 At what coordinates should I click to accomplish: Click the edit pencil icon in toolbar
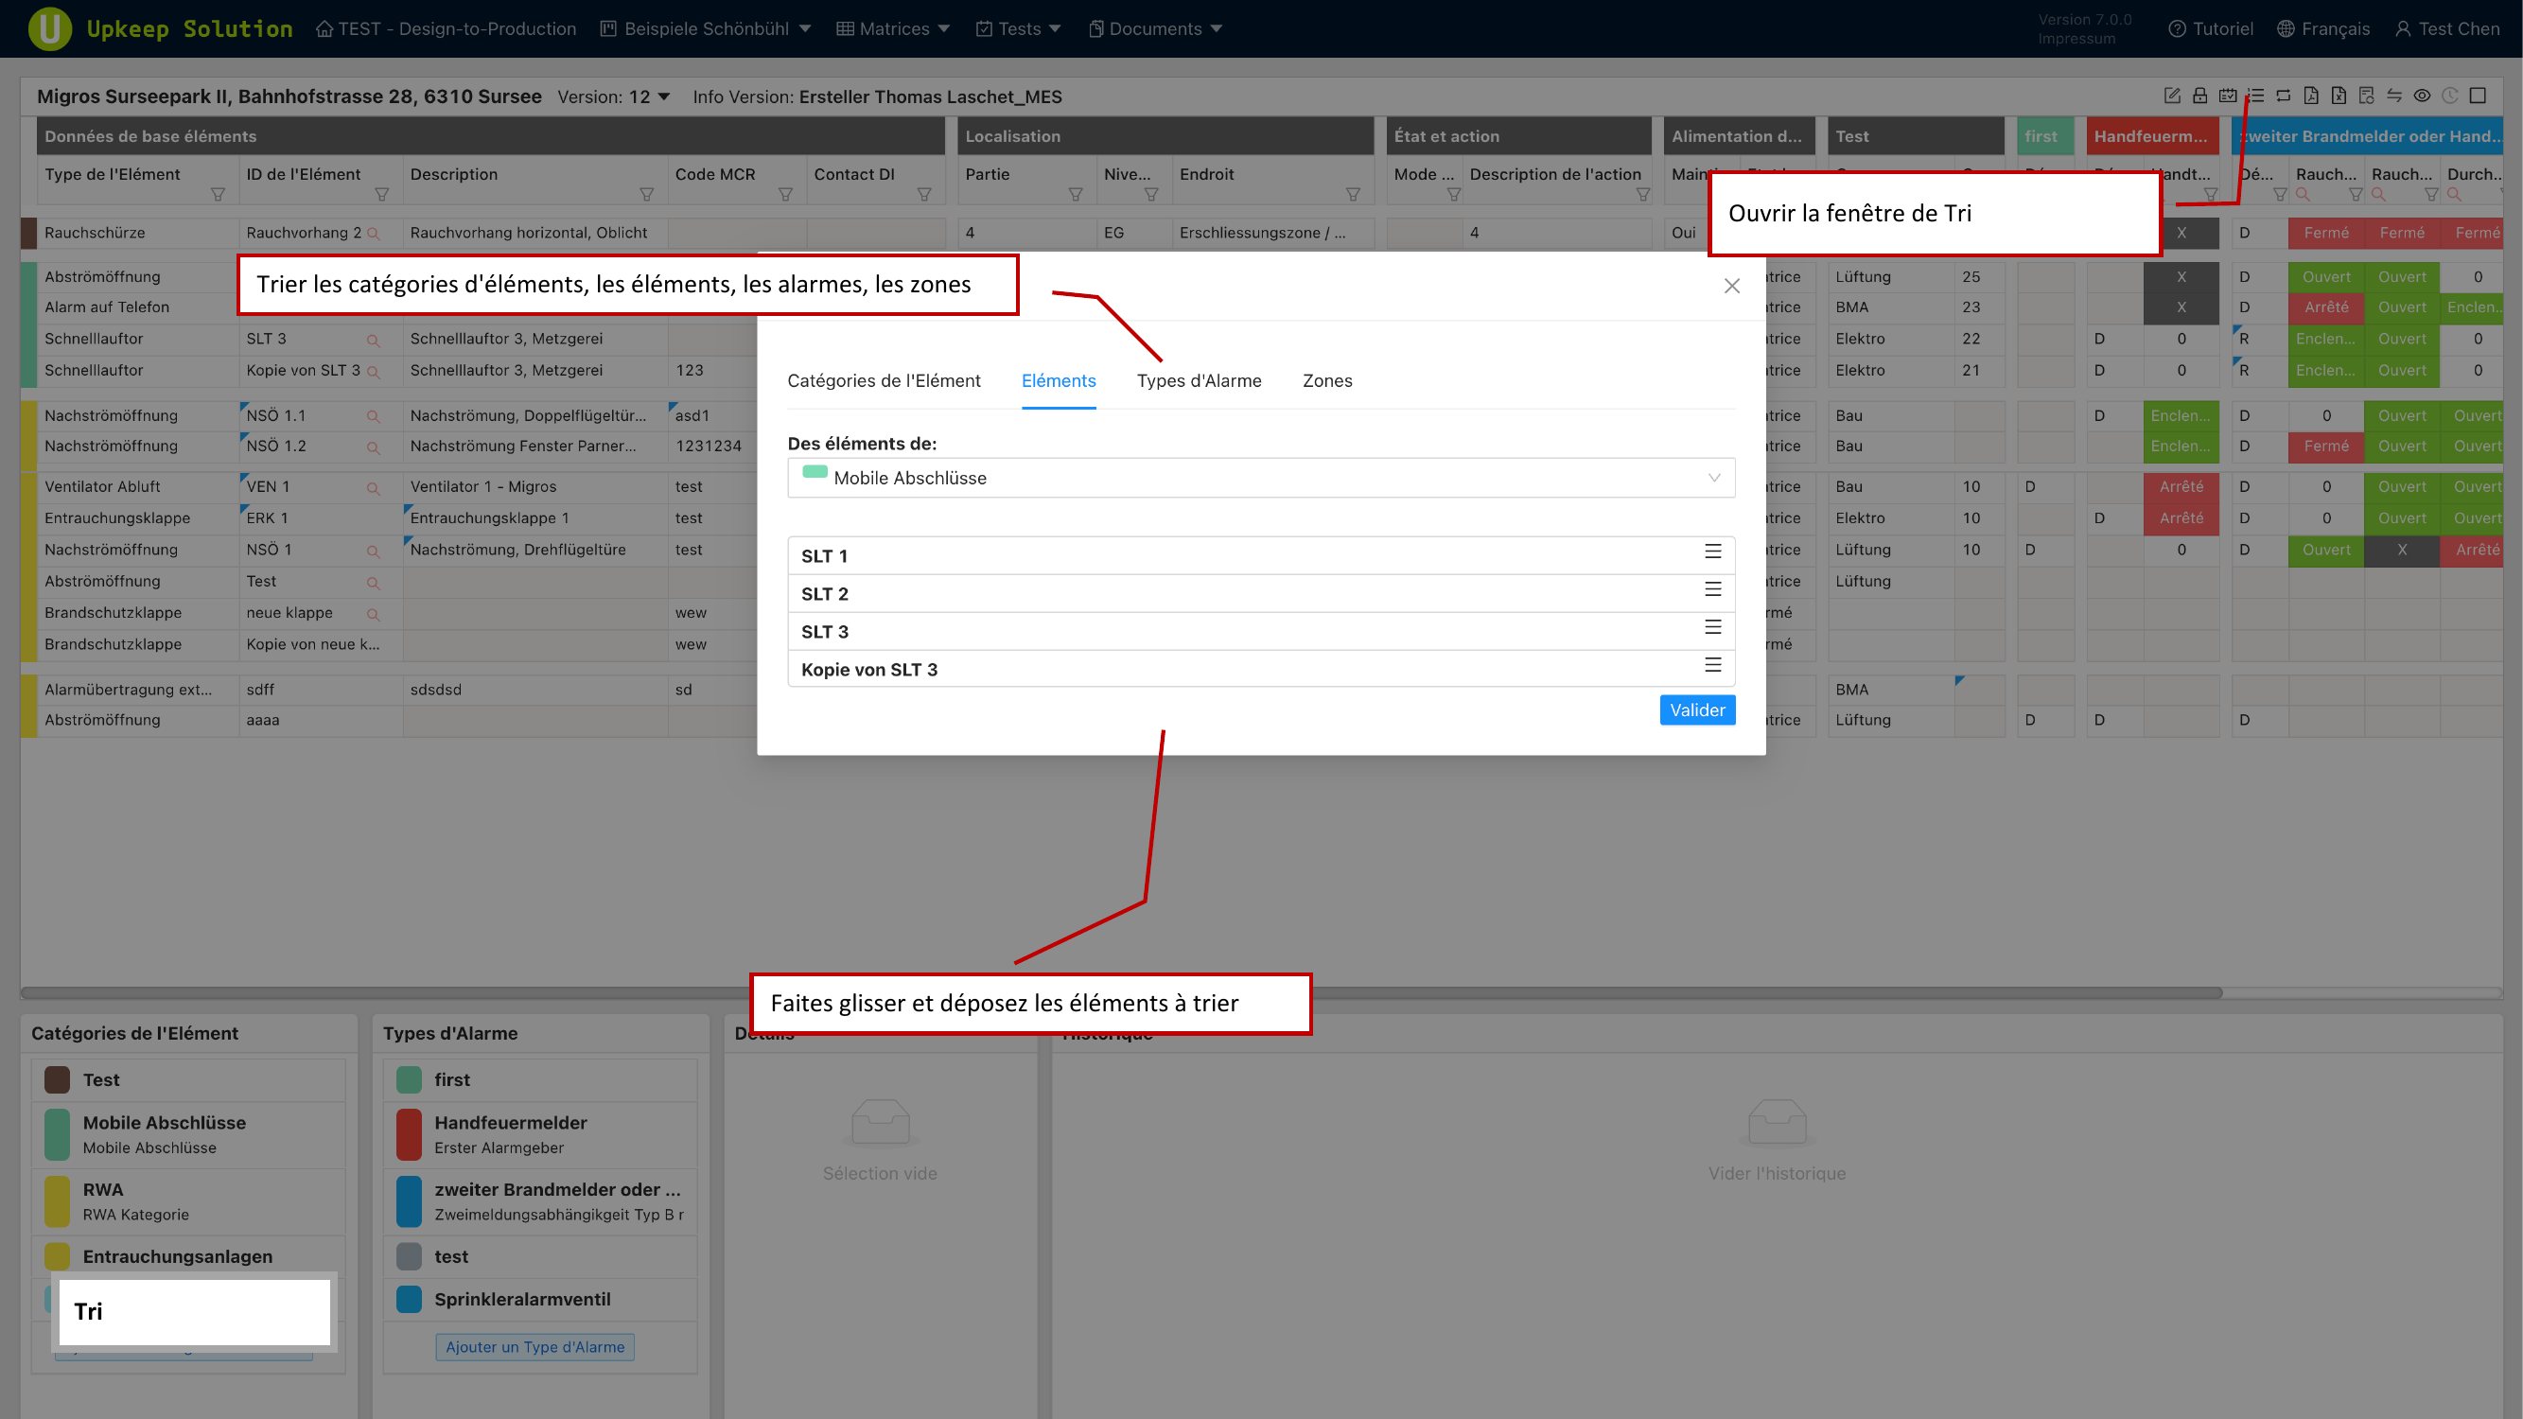pyautogui.click(x=2171, y=95)
